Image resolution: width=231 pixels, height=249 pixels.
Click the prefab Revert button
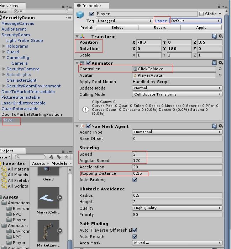click(x=159, y=28)
